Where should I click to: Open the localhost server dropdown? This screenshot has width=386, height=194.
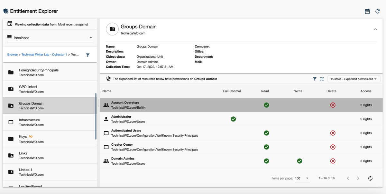(x=50, y=38)
